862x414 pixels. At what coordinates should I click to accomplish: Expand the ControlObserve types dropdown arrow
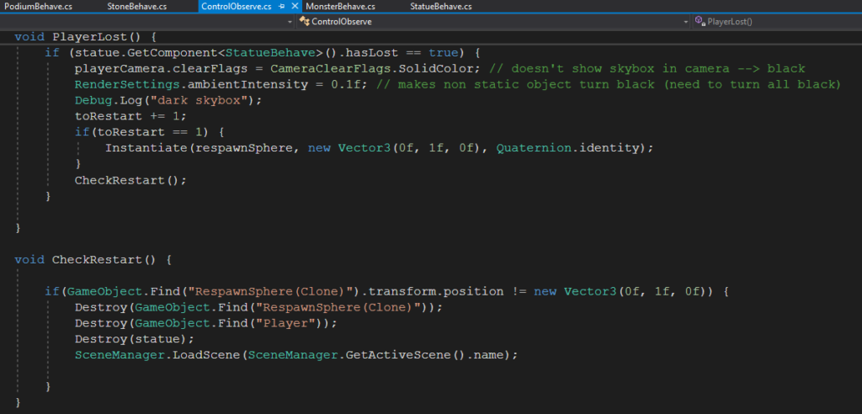[x=685, y=21]
